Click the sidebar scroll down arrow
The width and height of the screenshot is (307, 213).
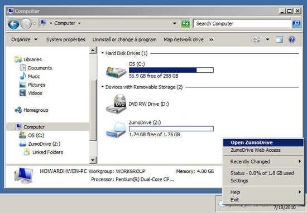click(93, 160)
